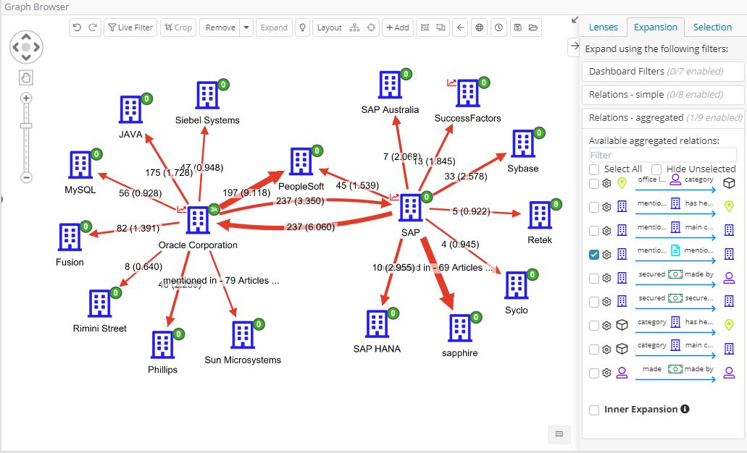
Task: Select the SAP company node icon
Action: (410, 208)
